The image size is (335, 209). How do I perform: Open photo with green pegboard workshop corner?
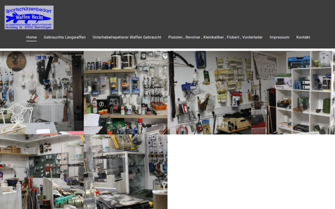42,172
